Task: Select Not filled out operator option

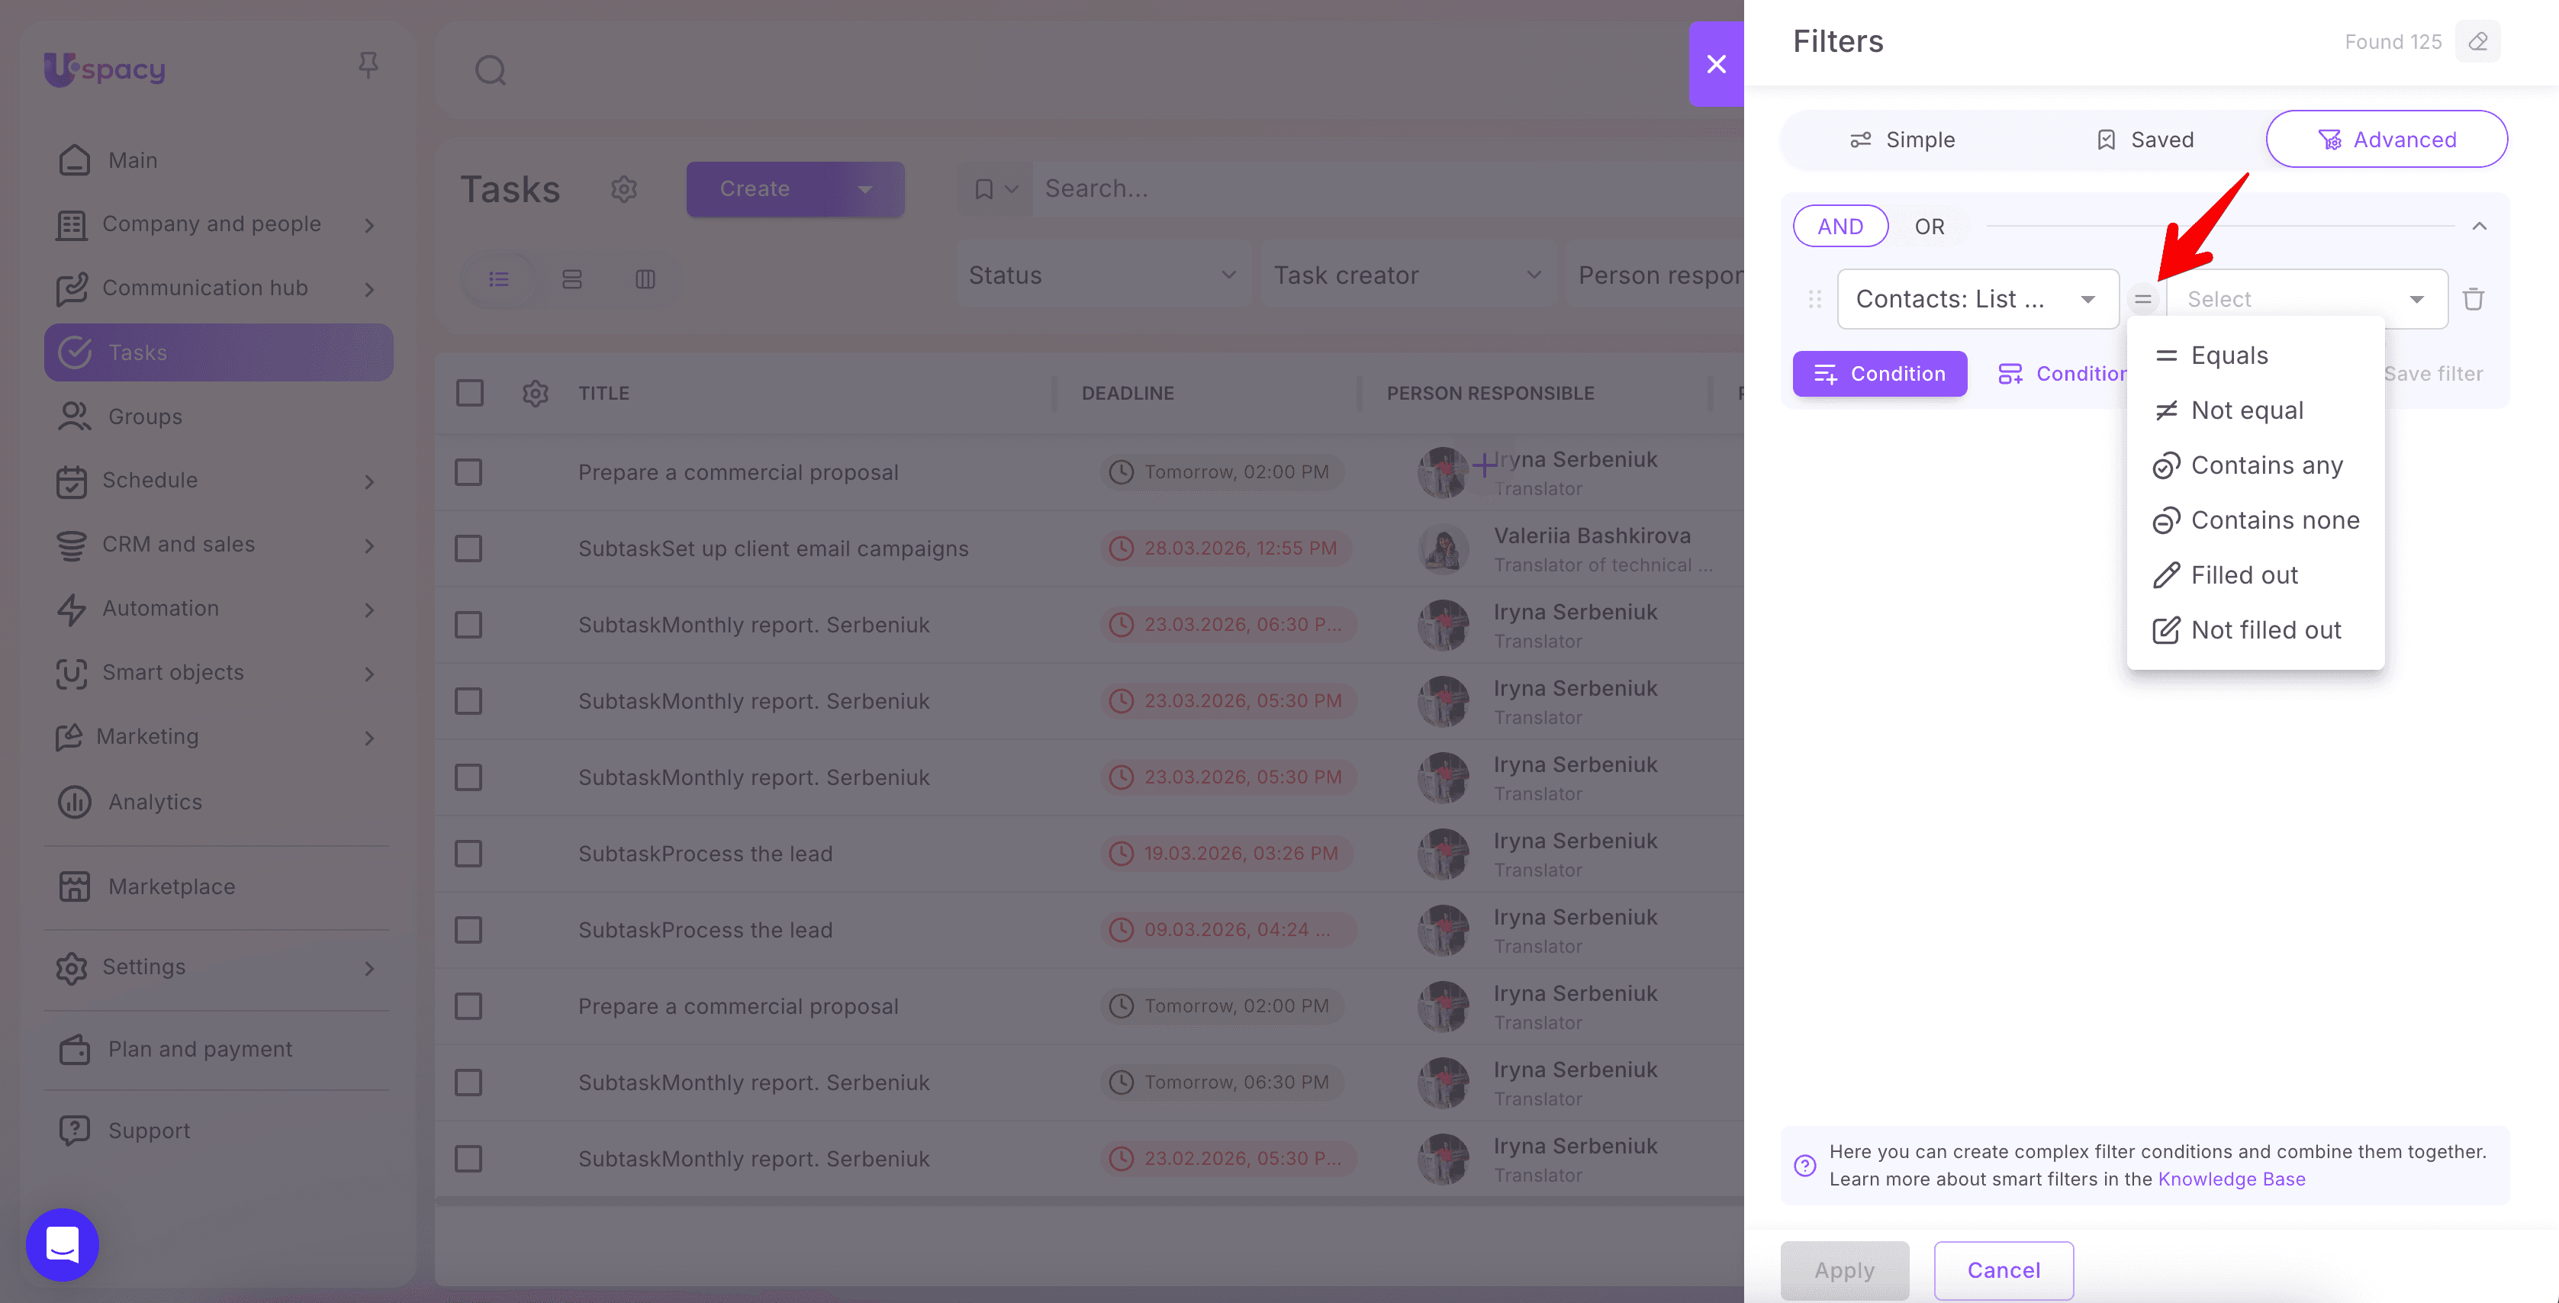Action: click(x=2265, y=631)
